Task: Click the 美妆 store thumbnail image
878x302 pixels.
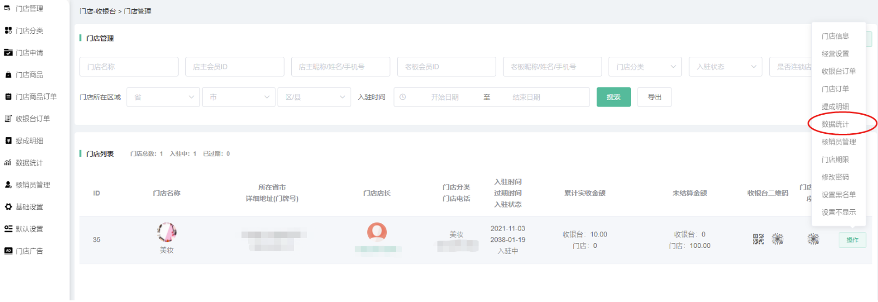Action: 167,232
